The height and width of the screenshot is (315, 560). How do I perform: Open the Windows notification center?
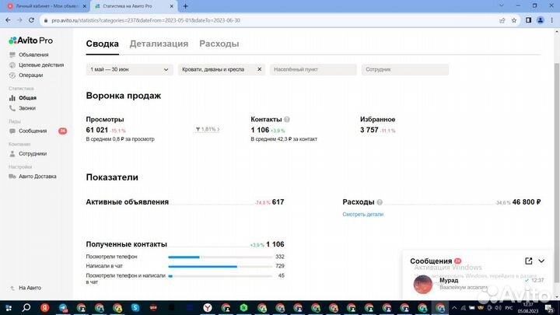(x=549, y=308)
